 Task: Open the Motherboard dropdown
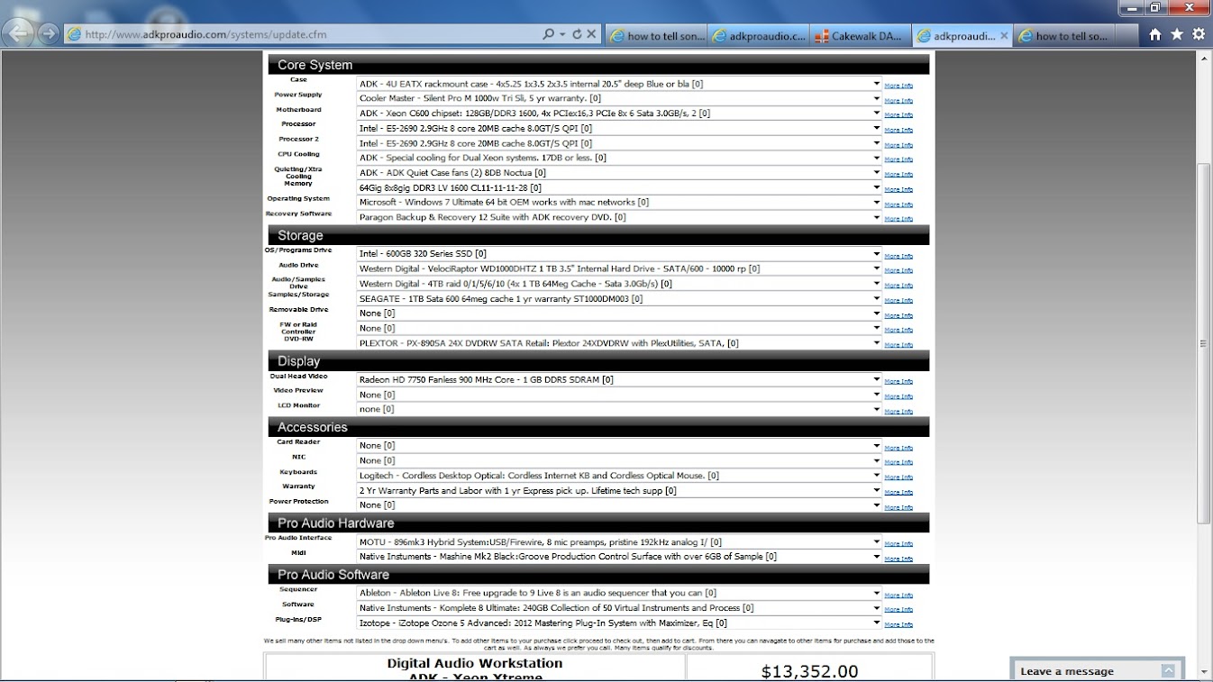(618, 114)
